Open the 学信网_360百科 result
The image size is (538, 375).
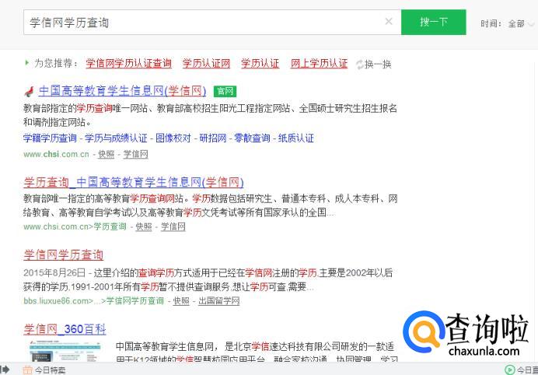(65, 329)
